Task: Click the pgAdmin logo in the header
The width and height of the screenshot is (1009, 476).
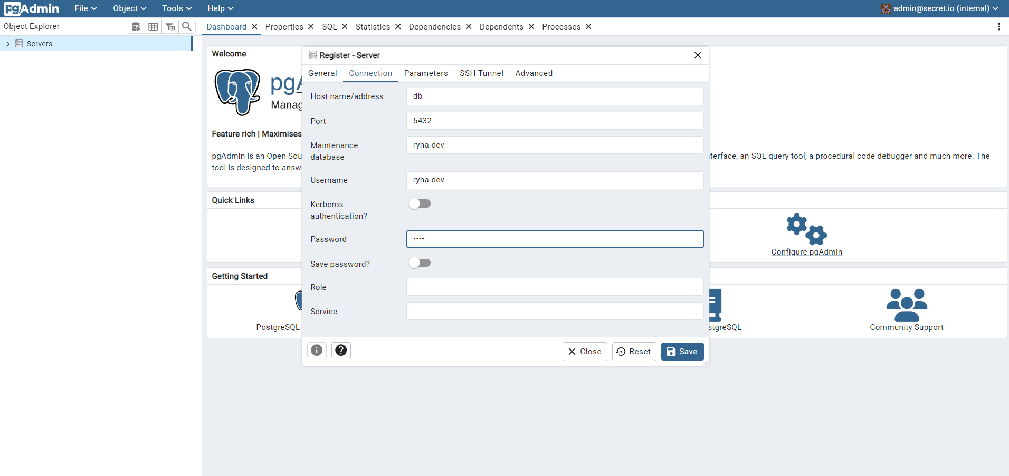Action: click(x=32, y=8)
